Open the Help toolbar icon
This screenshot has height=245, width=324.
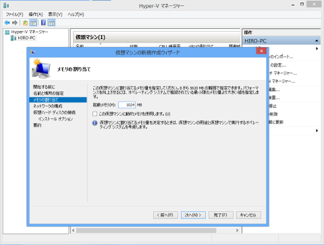coord(43,23)
